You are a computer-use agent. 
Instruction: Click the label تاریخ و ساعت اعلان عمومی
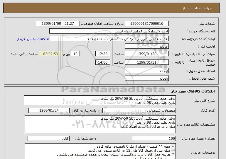tap(102, 24)
